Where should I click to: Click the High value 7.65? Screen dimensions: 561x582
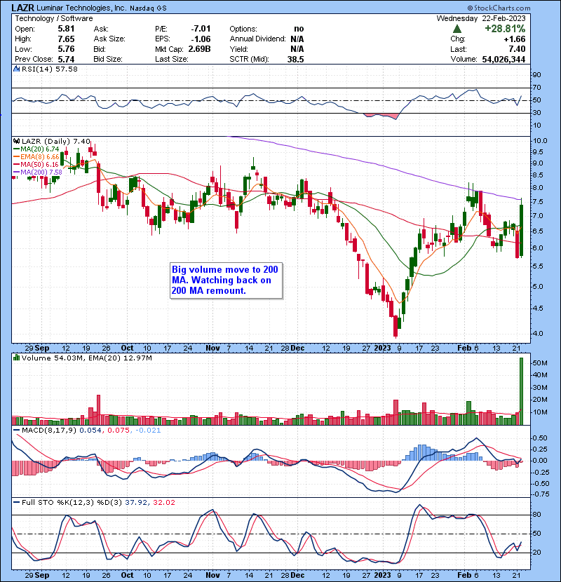coord(66,39)
